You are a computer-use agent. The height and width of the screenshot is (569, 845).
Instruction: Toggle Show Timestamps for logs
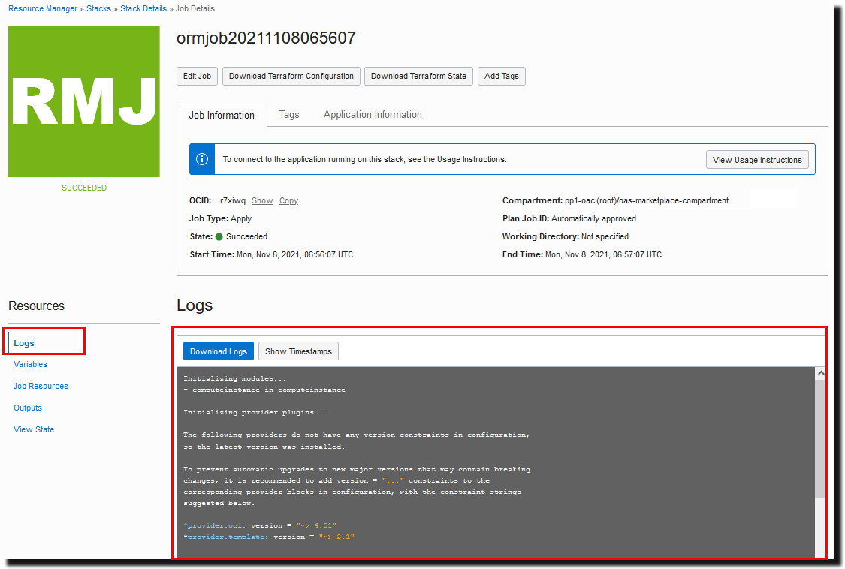(x=298, y=351)
